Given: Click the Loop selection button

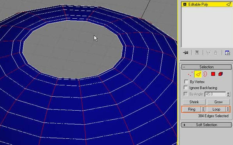Looking at the screenshot, I should pos(216,109).
